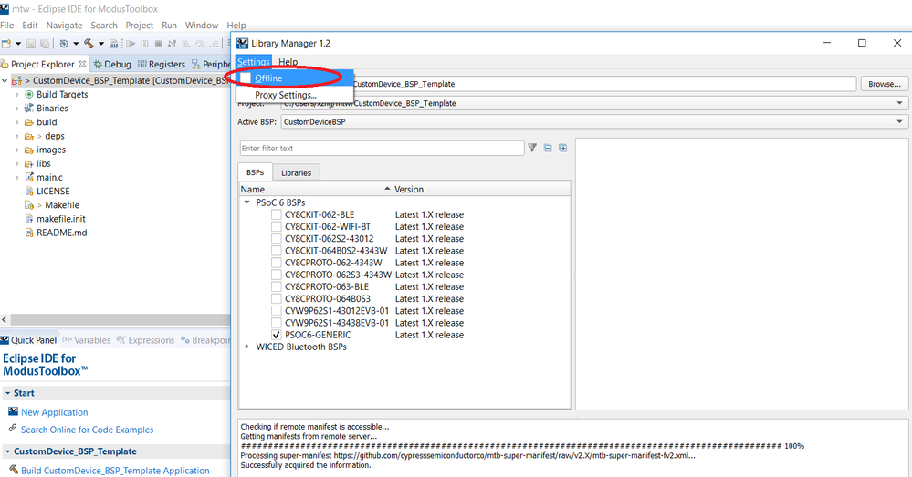The image size is (912, 477).
Task: Check the CY8CKIT-062-BLE BSP checkbox
Action: tap(277, 214)
